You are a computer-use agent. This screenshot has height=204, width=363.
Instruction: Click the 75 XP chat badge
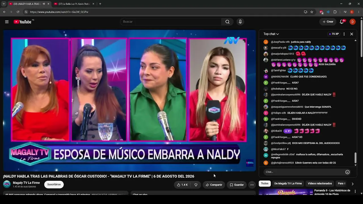[333, 34]
